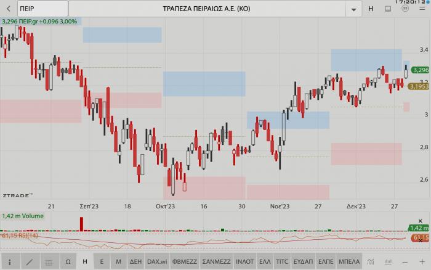This screenshot has width=431, height=270.
Task: Switch to daily H timeframe in bottom bar
Action: tap(84, 261)
